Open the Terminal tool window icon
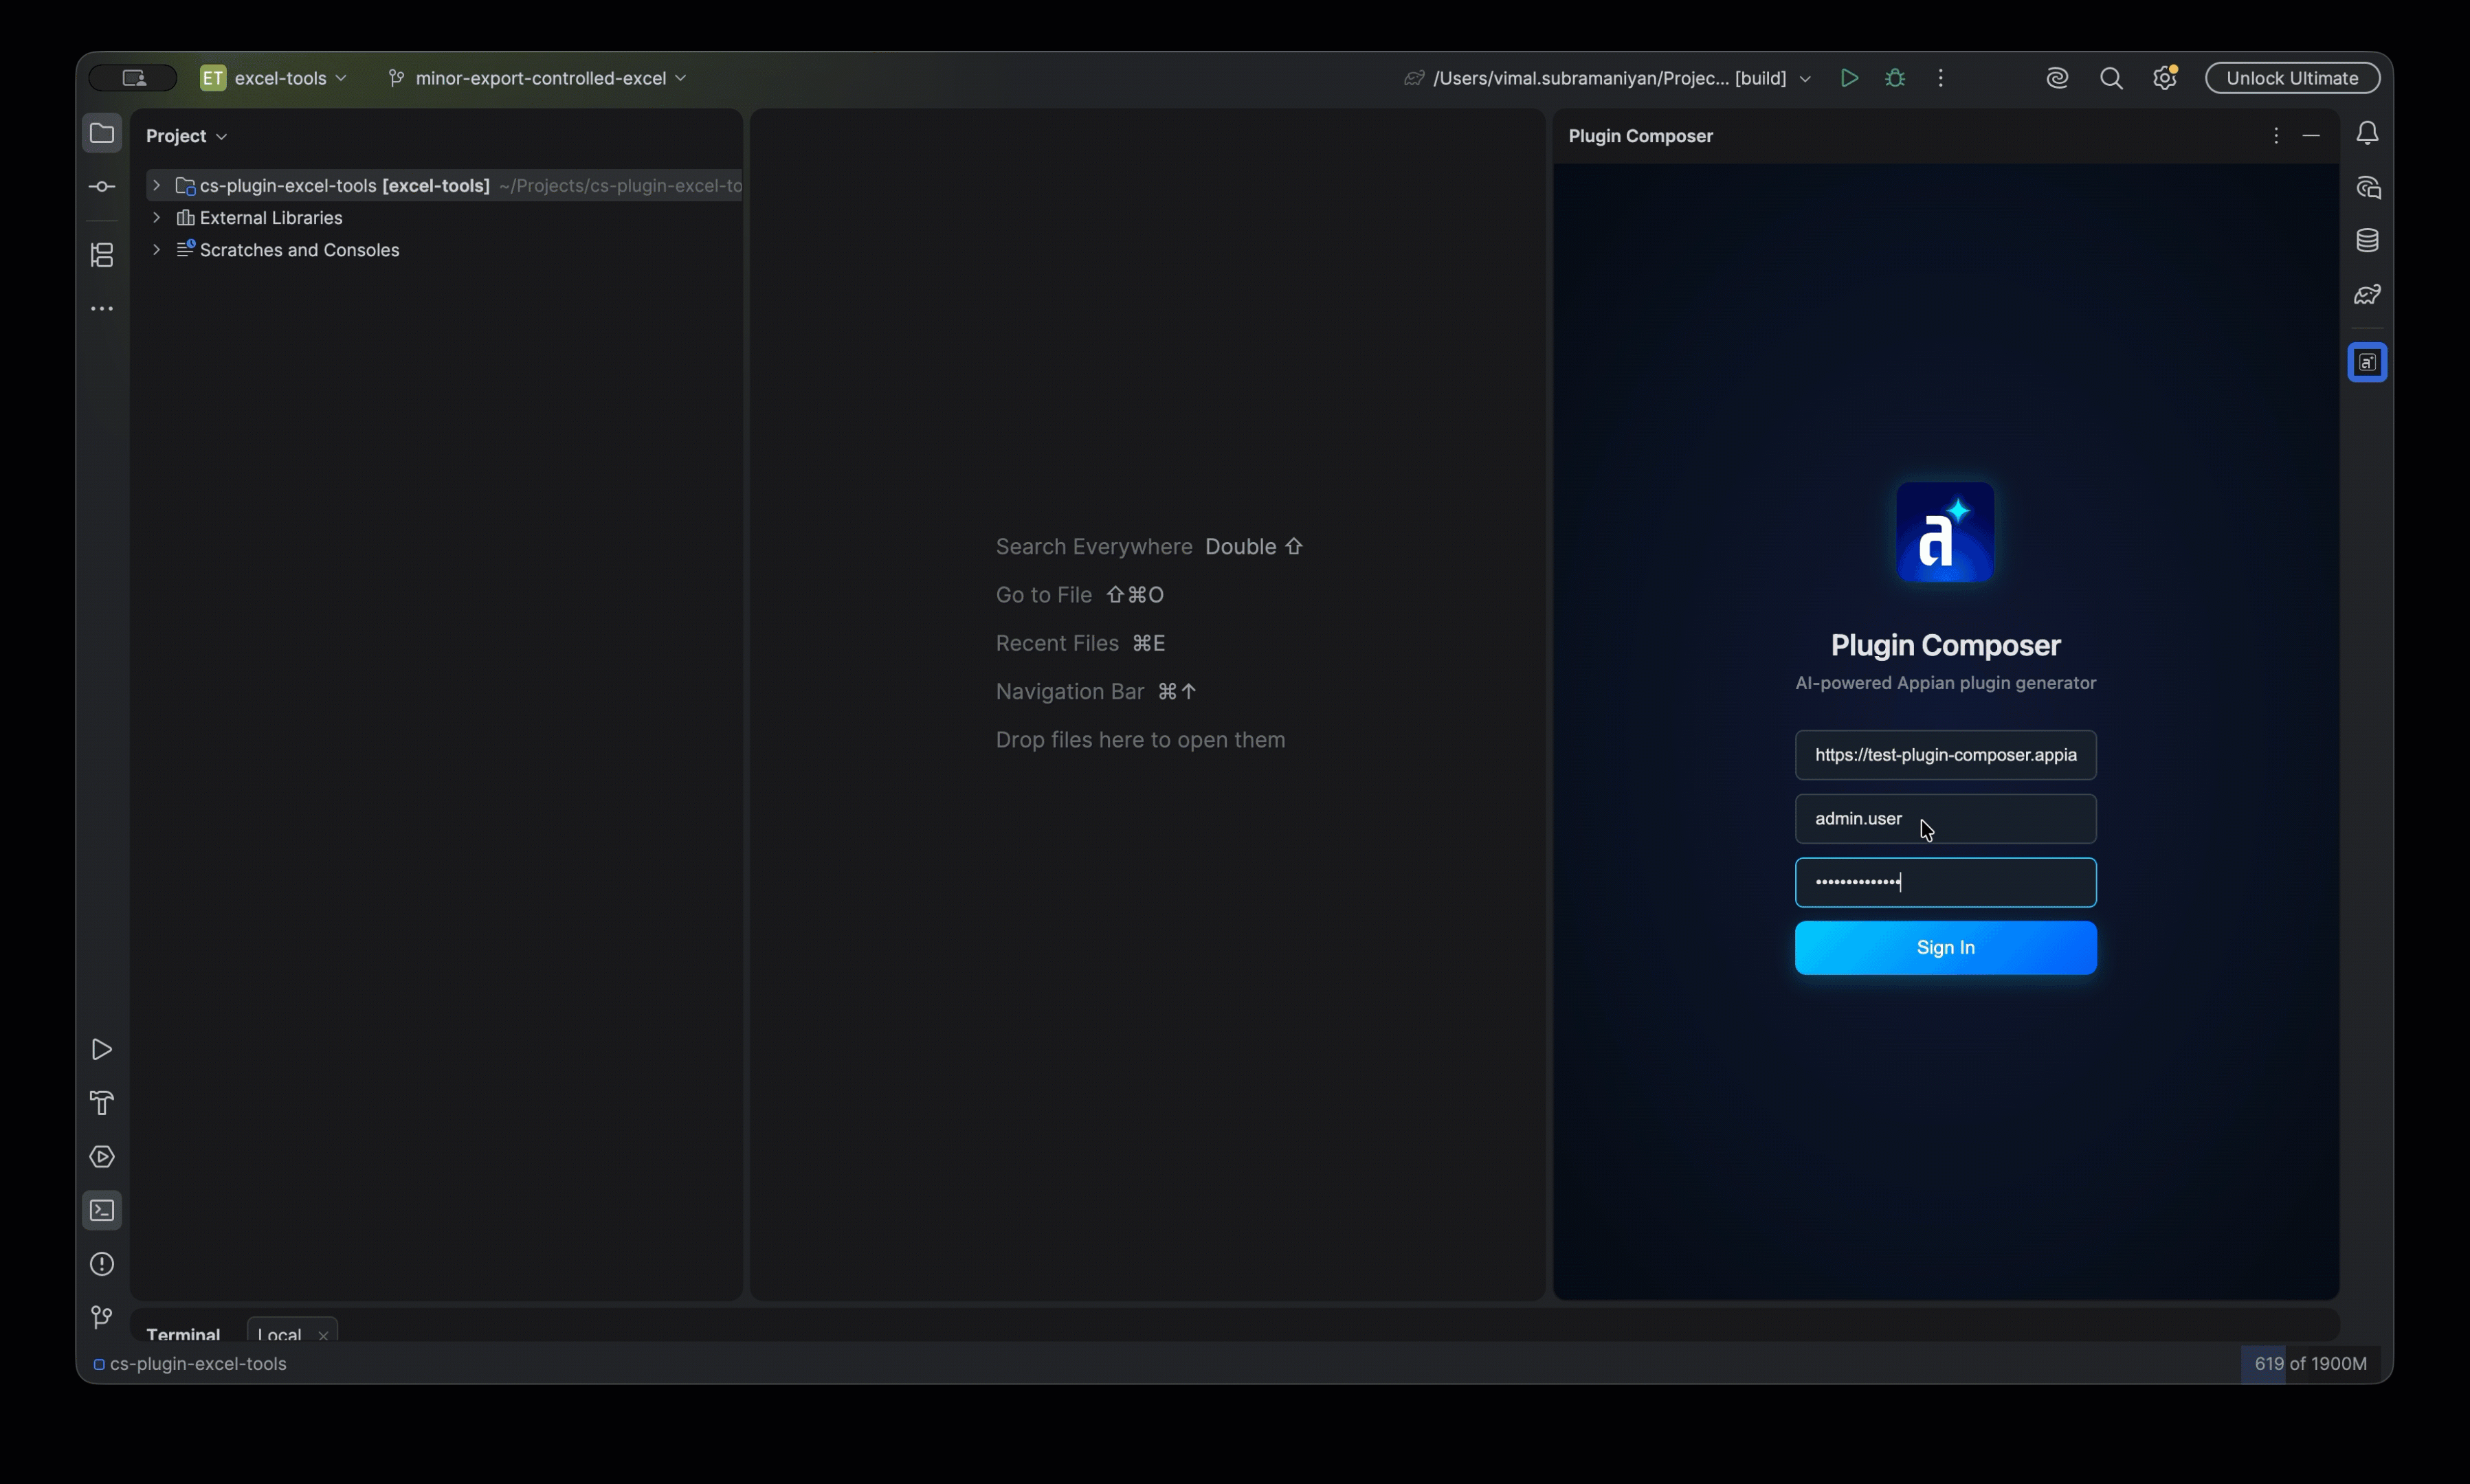The image size is (2470, 1484). click(x=102, y=1211)
